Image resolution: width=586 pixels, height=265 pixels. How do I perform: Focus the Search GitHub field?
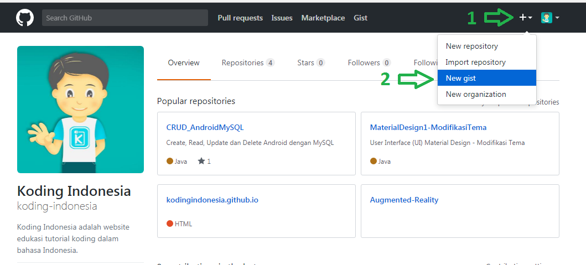pos(125,18)
